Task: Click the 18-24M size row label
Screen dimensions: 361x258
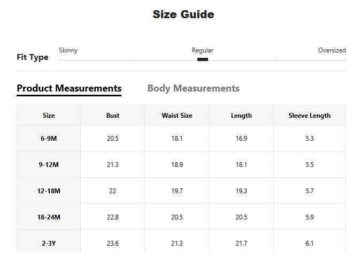Action: pyautogui.click(x=49, y=217)
